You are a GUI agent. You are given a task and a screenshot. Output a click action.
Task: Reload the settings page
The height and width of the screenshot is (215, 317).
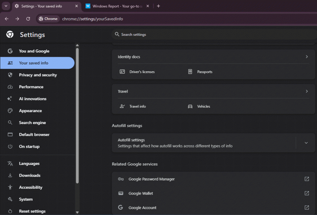(x=28, y=19)
